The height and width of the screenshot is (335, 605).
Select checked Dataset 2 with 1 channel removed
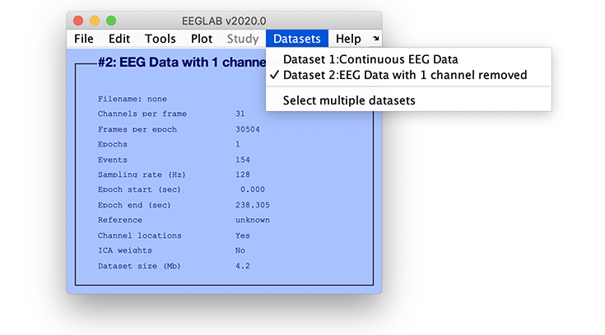click(x=404, y=75)
